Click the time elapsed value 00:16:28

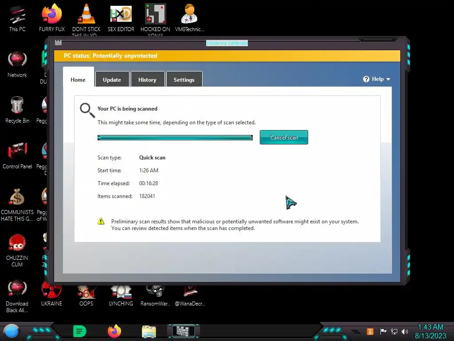pyautogui.click(x=149, y=183)
